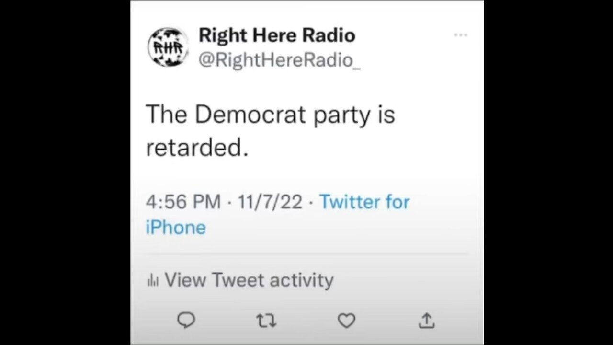Click the RHR profile avatar
The image size is (613, 345).
coord(168,46)
